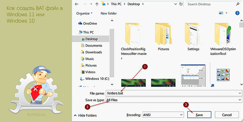Open the Save as type combo box
The height and width of the screenshot is (122, 244).
[x=174, y=100]
